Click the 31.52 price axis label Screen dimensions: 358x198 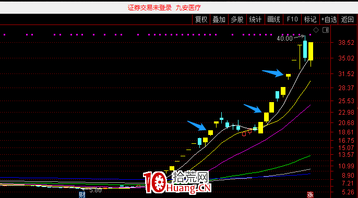click(x=346, y=74)
